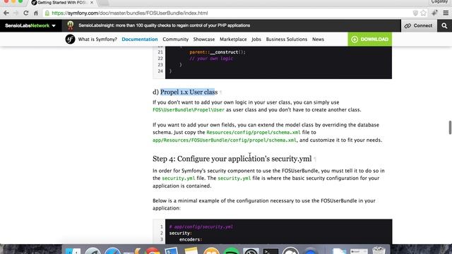Viewport: 452px width, 254px height.
Task: Click the SensioLabsInsight banner text
Action: [x=164, y=25]
